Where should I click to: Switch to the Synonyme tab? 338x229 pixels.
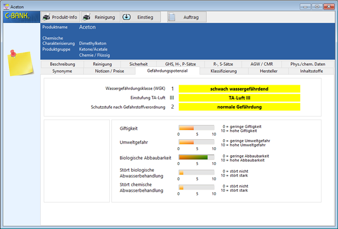pos(62,71)
